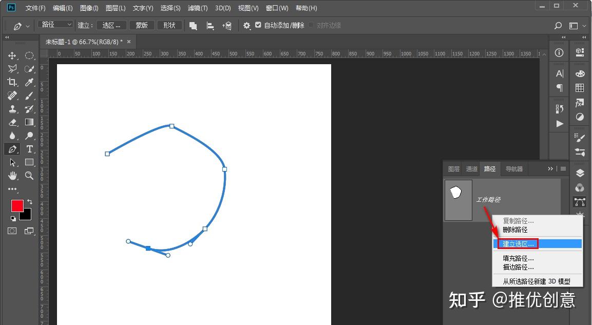This screenshot has width=592, height=325.
Task: Uncheck 自动添加/删除 checkbox
Action: point(258,25)
